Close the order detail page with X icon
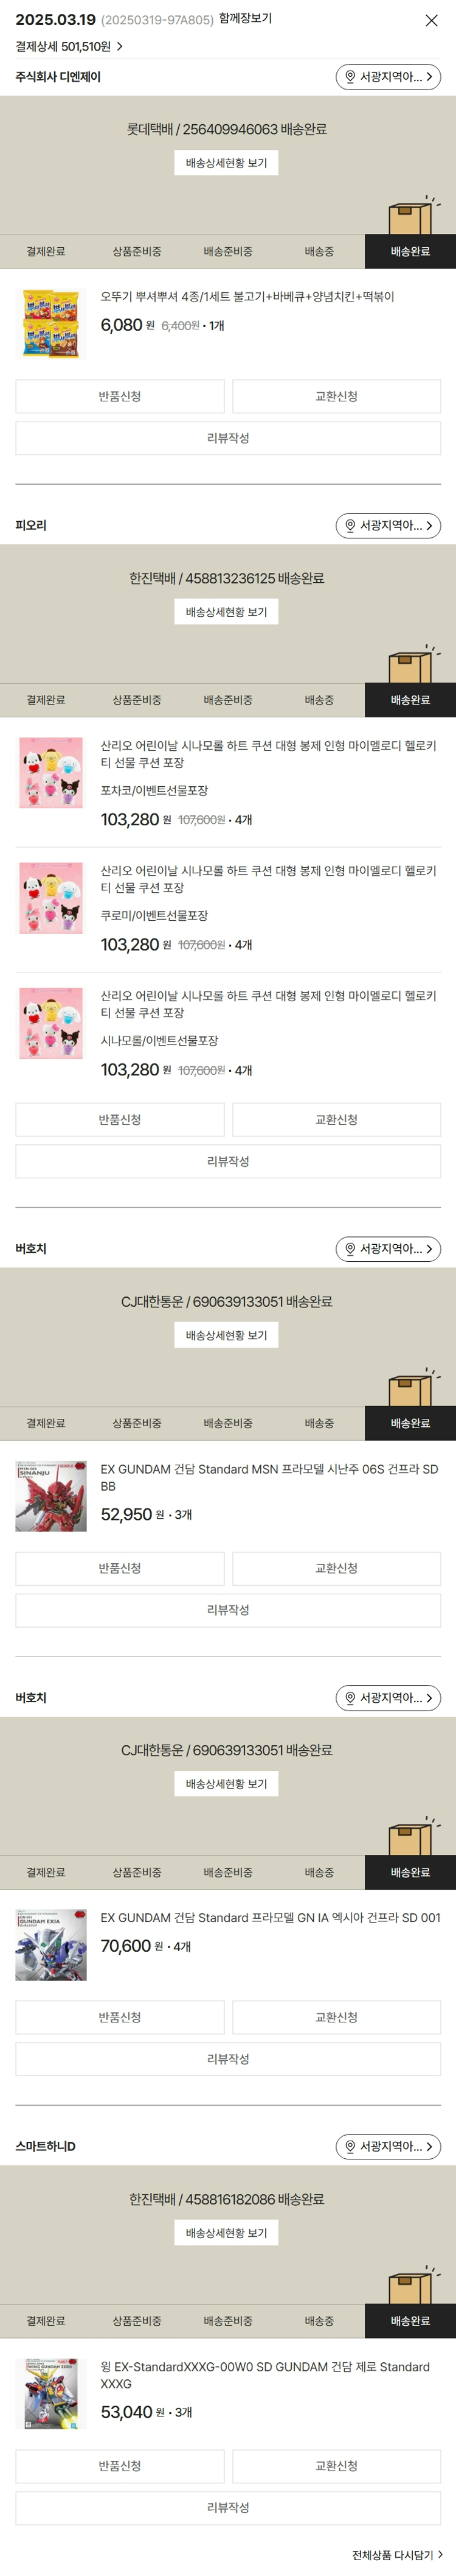This screenshot has width=456, height=2576. (431, 20)
